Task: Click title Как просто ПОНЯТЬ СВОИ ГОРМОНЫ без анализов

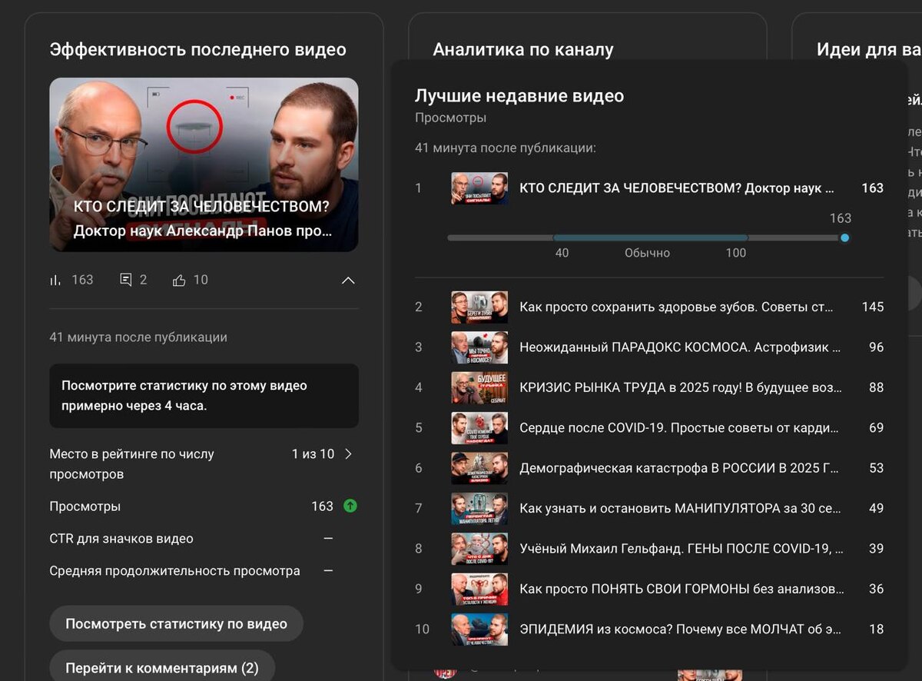Action: coord(682,589)
